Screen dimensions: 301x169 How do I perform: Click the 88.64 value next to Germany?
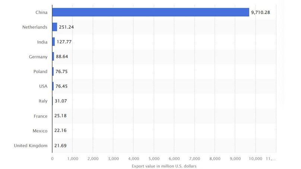pyautogui.click(x=62, y=57)
